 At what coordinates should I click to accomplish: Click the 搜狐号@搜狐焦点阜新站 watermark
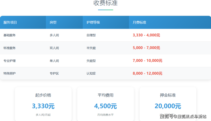click(x=183, y=116)
